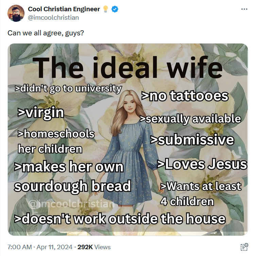The height and width of the screenshot is (256, 255).
Task: Click the '>Loves Jesus' line in image
Action: click(202, 164)
